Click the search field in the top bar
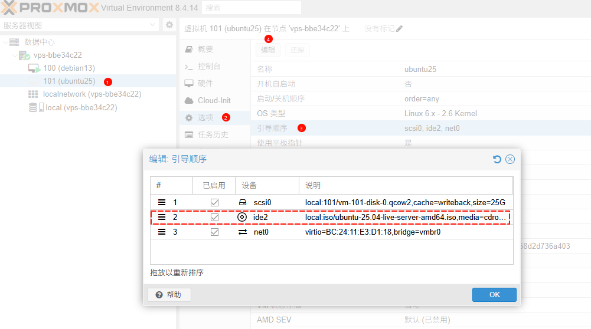The image size is (591, 329). (251, 8)
